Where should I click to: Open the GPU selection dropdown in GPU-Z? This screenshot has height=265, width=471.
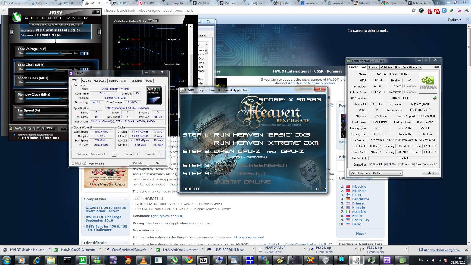pyautogui.click(x=376, y=173)
